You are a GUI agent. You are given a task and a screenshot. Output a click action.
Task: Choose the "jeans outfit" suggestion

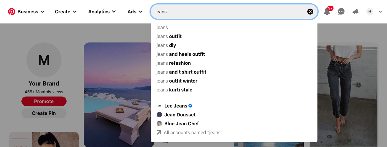(169, 36)
